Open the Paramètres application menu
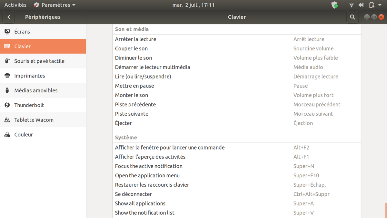 (55, 5)
